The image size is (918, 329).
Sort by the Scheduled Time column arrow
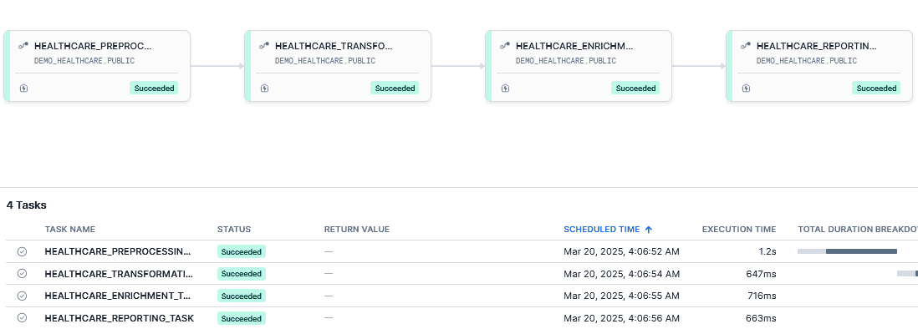[649, 229]
